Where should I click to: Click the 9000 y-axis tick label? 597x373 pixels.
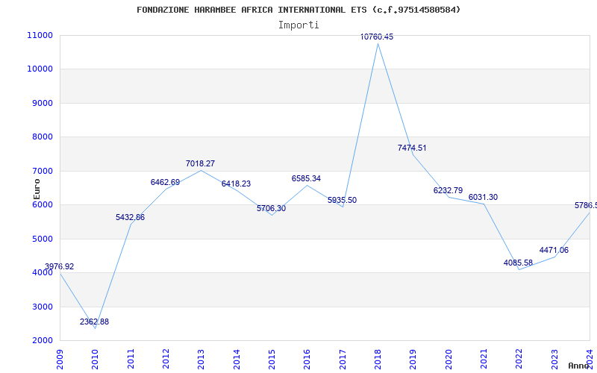tap(42, 103)
